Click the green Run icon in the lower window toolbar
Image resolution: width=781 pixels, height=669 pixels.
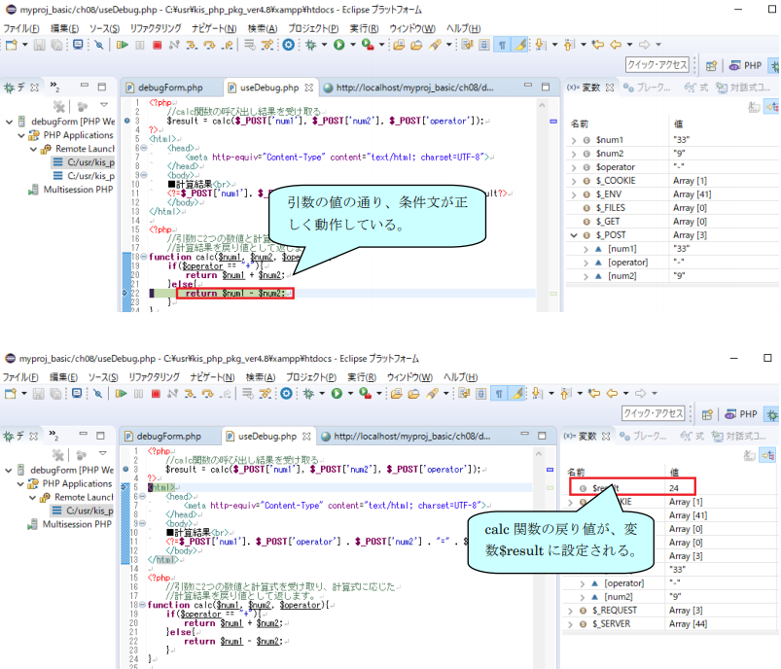pyautogui.click(x=338, y=393)
